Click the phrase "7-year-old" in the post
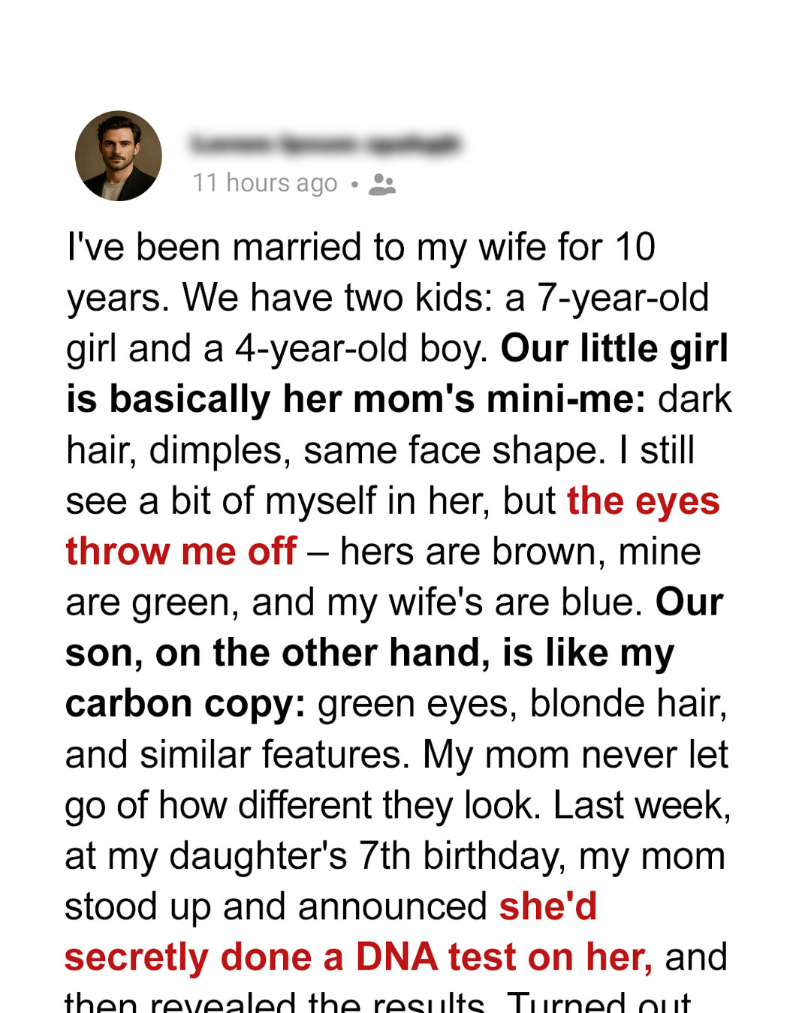The image size is (811, 1013). click(x=623, y=299)
